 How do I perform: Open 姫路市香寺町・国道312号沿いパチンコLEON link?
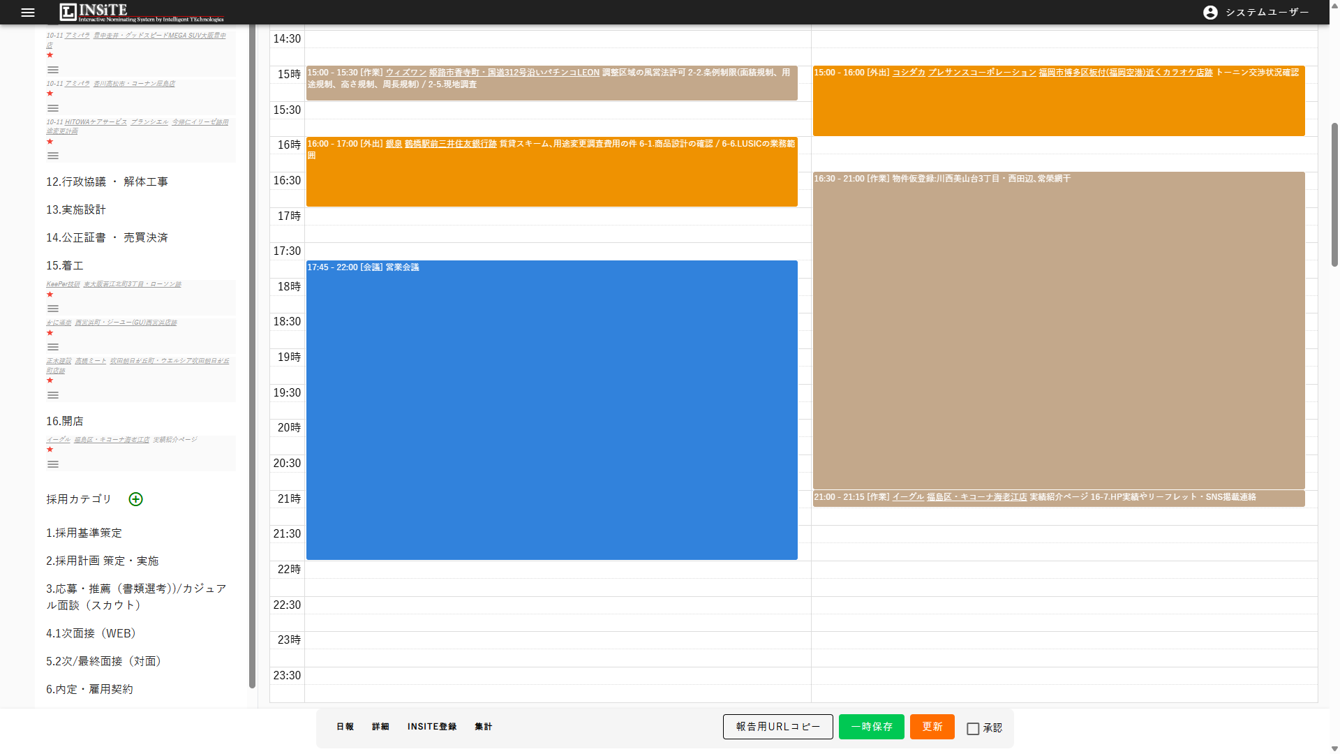pos(514,73)
